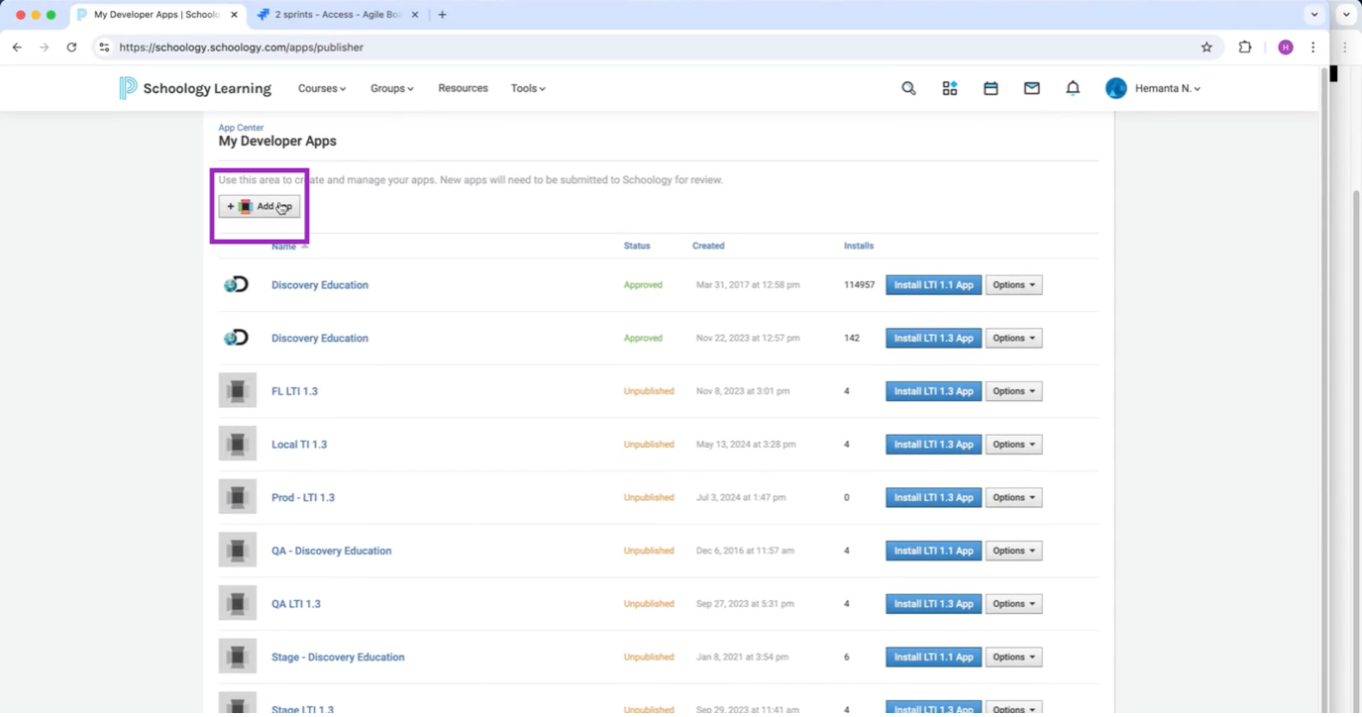The image size is (1362, 717).
Task: Click the Hemanta N. profile avatar
Action: tap(1116, 88)
